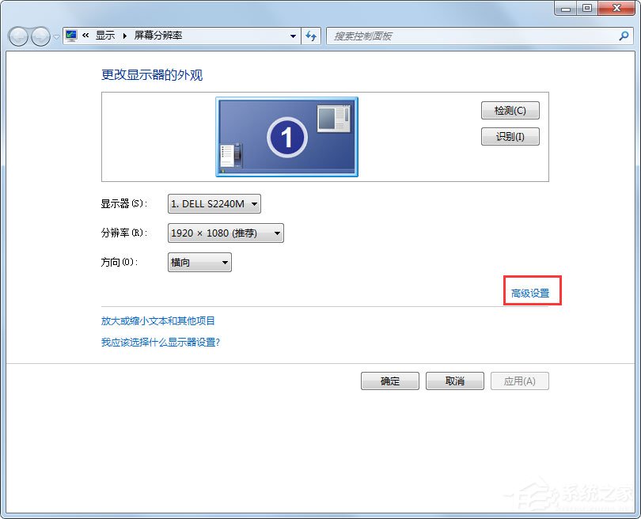Expand the « chevron in the breadcrumb bar
Viewport: 641px width, 519px height.
[85, 36]
